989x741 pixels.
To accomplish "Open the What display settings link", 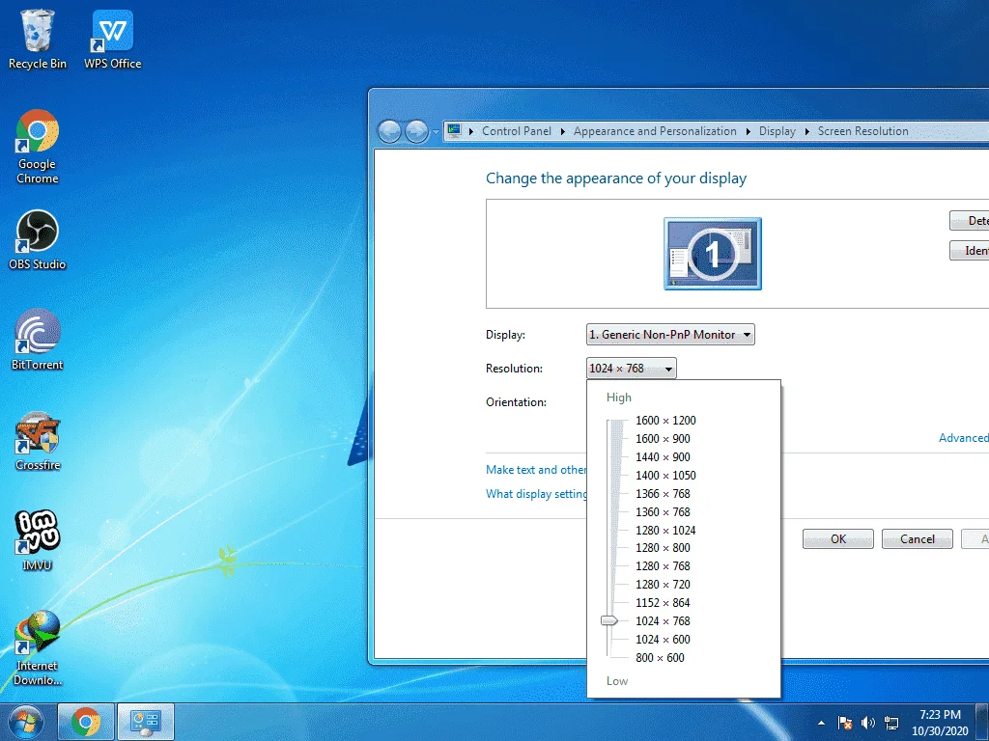I will 536,493.
